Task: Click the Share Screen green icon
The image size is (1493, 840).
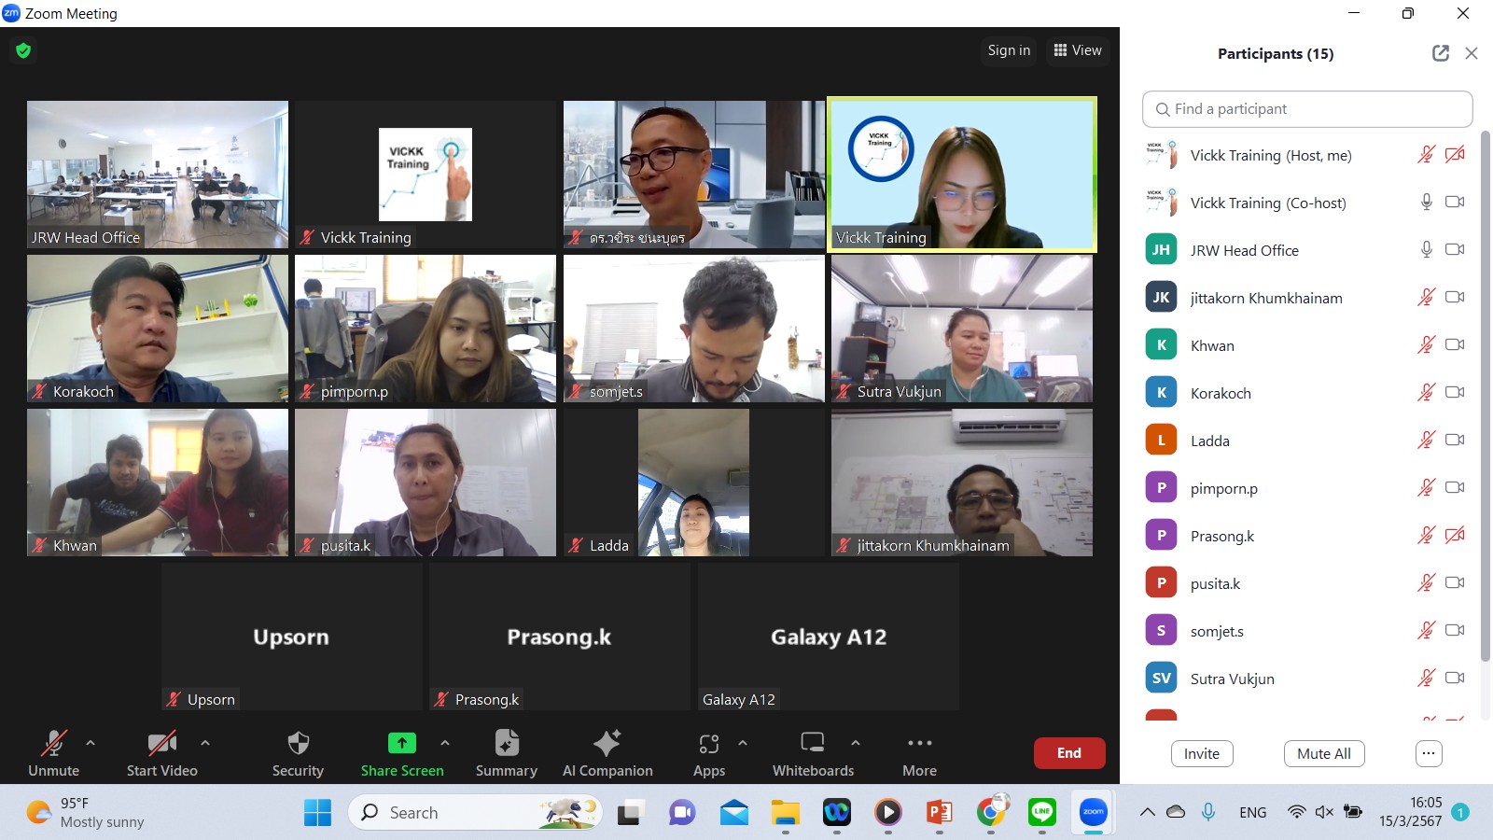Action: click(401, 743)
